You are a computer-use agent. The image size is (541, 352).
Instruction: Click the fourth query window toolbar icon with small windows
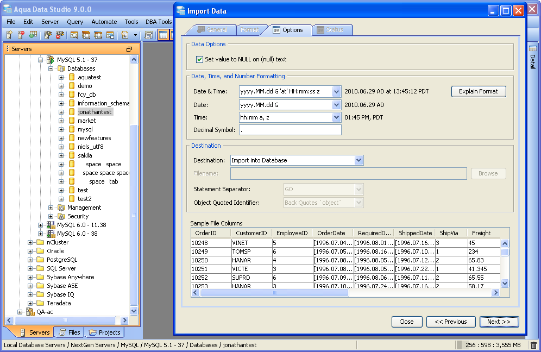(110, 35)
